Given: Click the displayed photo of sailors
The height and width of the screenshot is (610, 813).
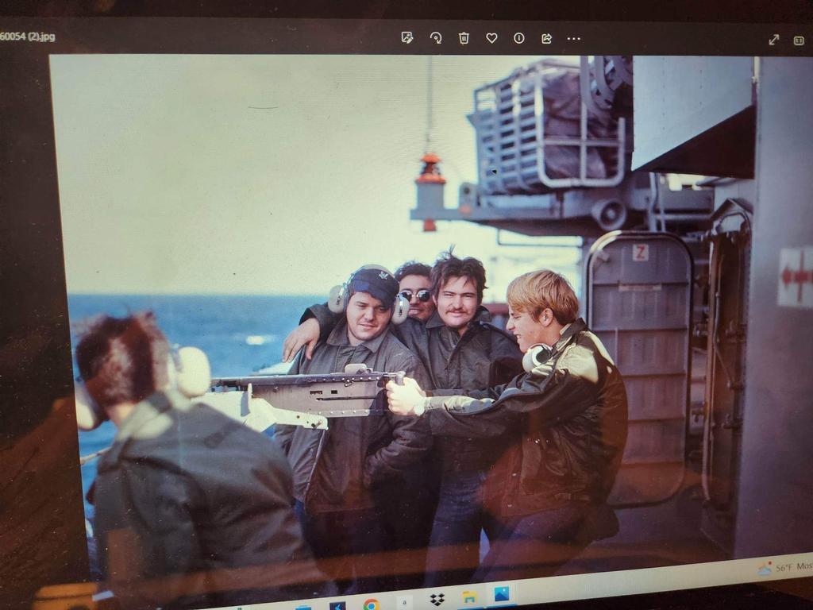Looking at the screenshot, I should coord(397,318).
